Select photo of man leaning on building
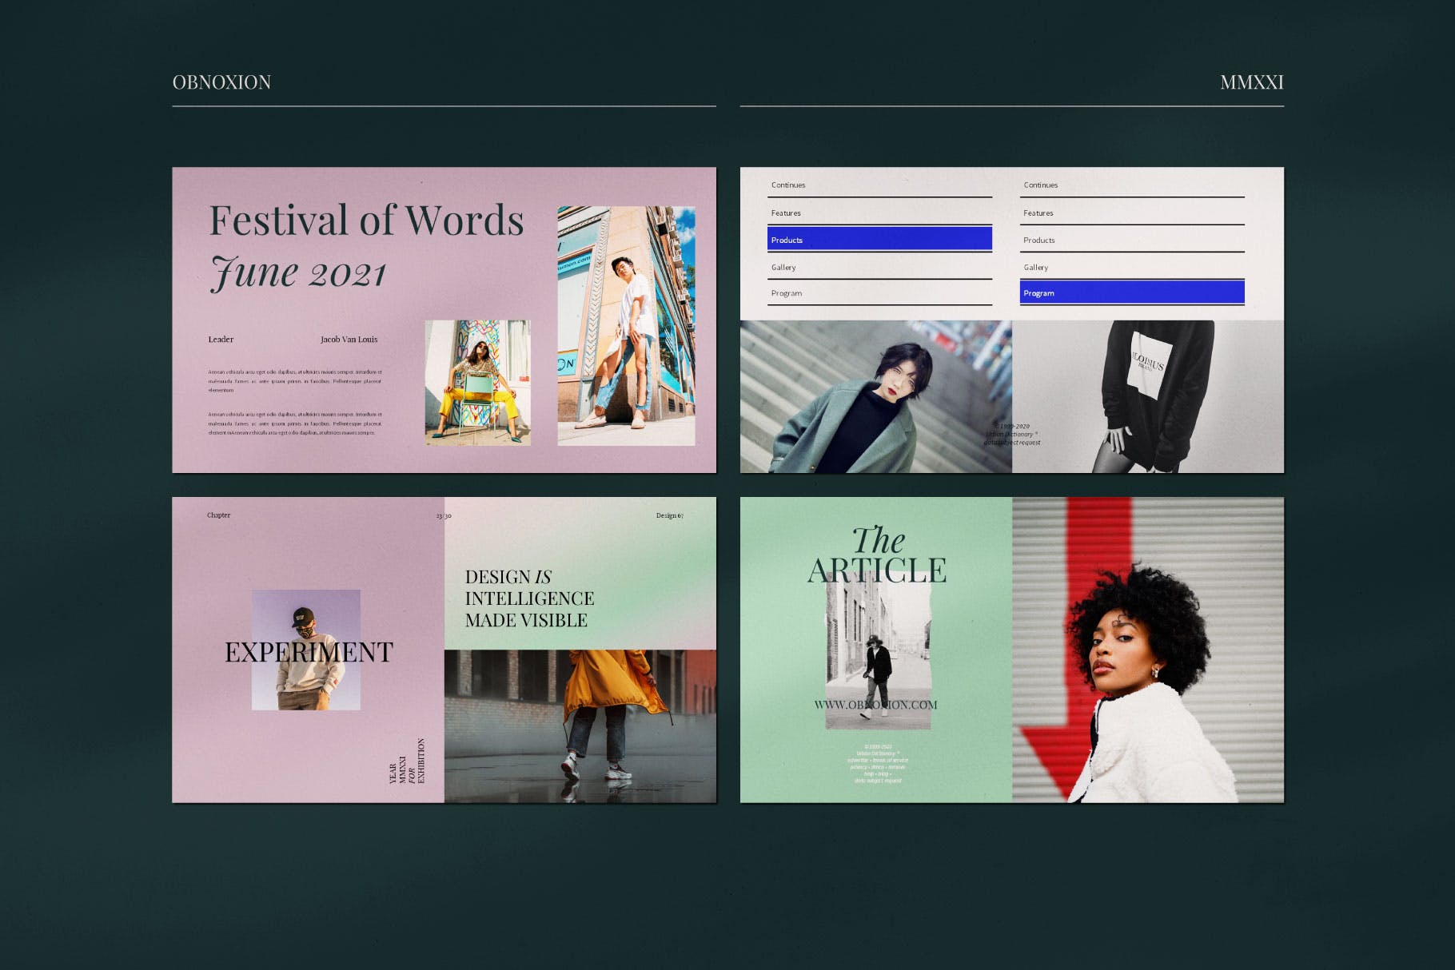The width and height of the screenshot is (1455, 970). (626, 326)
